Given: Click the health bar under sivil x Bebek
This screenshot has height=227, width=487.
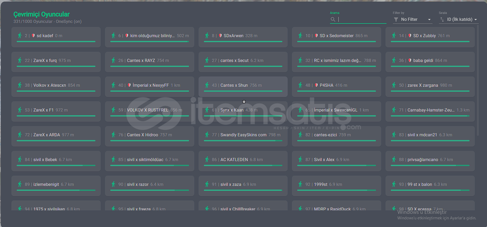Looking at the screenshot, I should 56,166.
